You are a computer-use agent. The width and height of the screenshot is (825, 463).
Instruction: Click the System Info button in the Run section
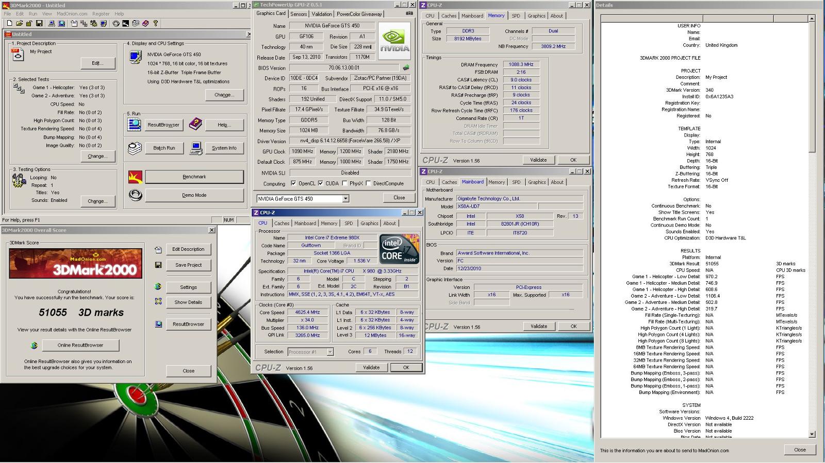click(x=224, y=148)
